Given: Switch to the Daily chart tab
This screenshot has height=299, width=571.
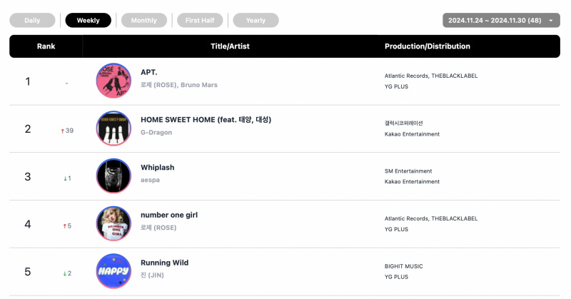Looking at the screenshot, I should (x=32, y=21).
